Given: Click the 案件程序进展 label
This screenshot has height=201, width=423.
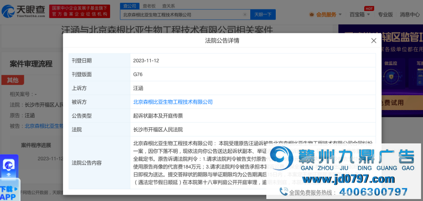Looking at the screenshot, I should coord(36,145).
